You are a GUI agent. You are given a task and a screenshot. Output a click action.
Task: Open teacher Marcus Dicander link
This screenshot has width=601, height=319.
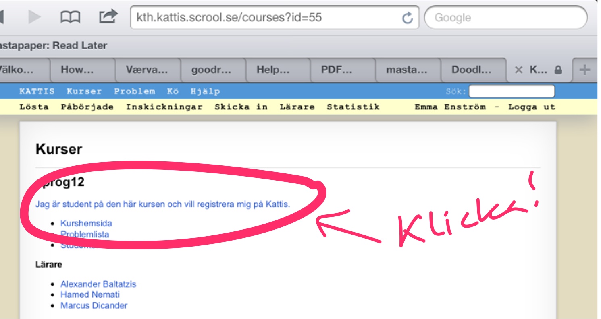[94, 305]
